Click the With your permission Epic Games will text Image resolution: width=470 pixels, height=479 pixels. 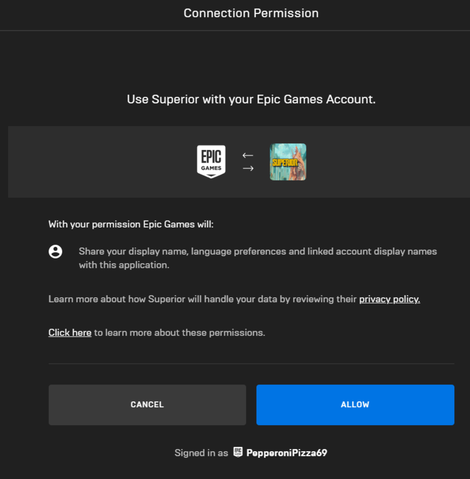pyautogui.click(x=131, y=224)
